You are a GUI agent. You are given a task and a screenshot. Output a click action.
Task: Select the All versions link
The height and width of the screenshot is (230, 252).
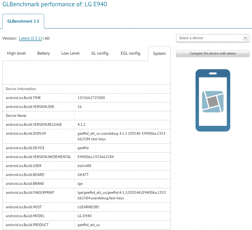pos(47,39)
